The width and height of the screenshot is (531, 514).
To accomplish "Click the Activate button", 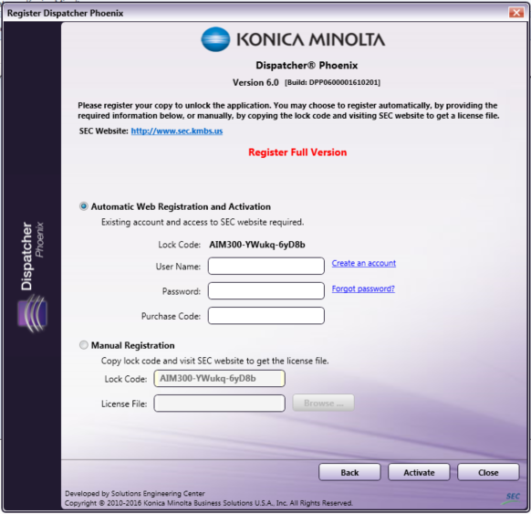I will [419, 472].
